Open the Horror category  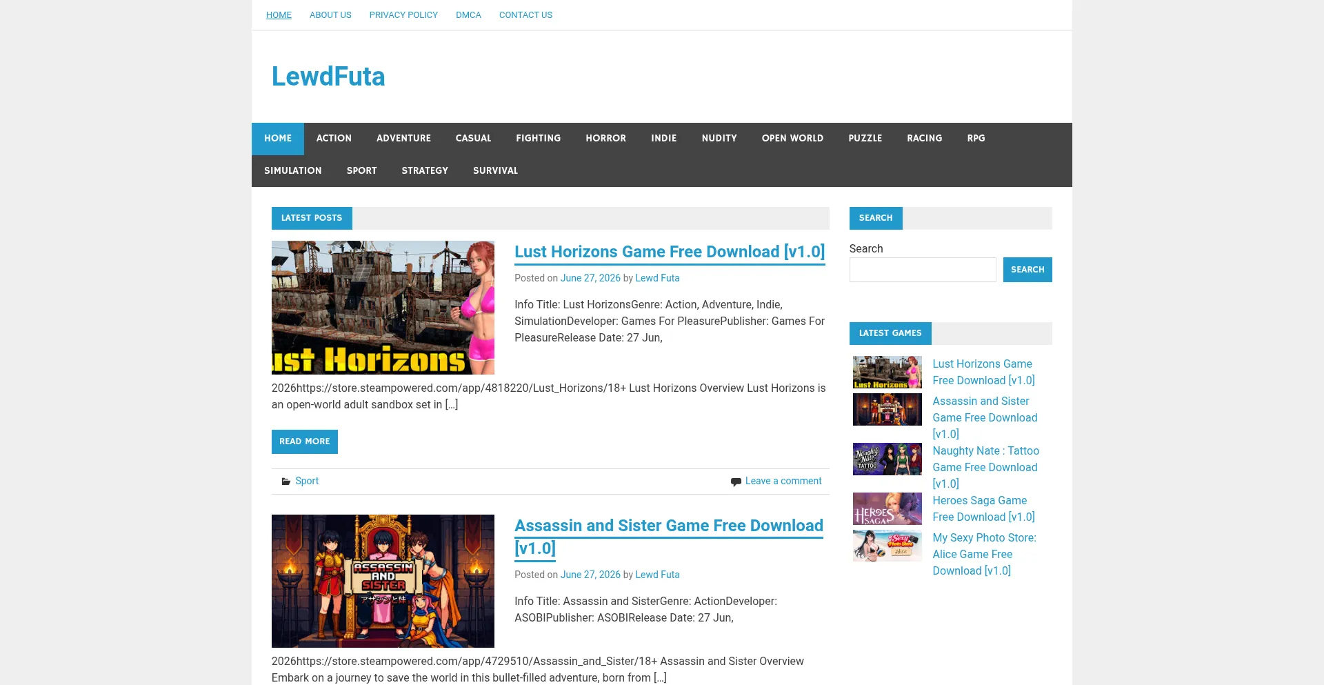[x=605, y=139]
